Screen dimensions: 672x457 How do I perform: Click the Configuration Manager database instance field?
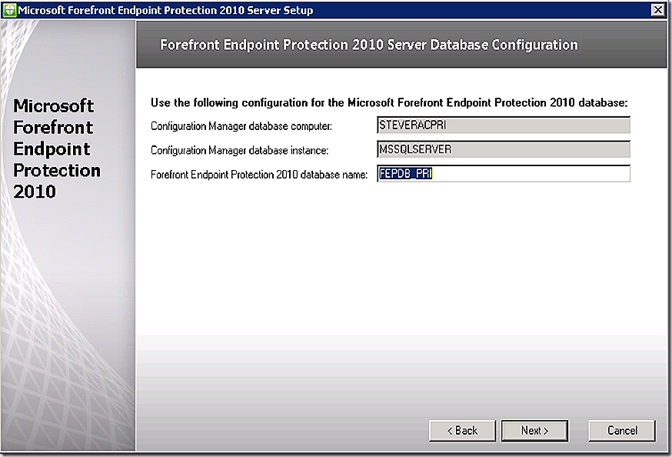coord(504,149)
